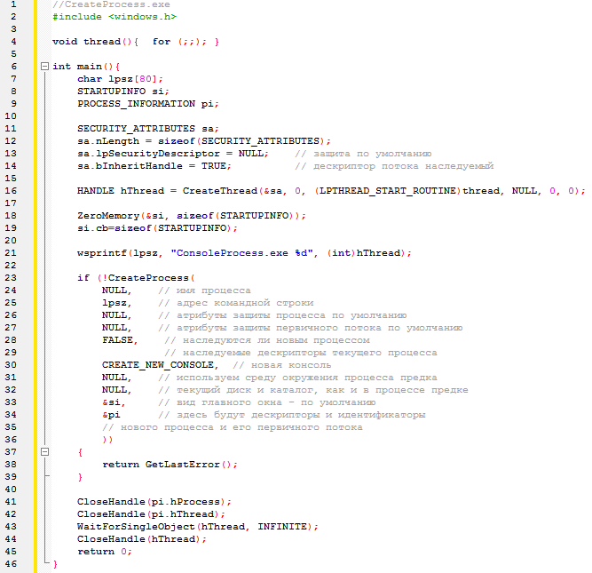592x573 pixels.
Task: Click line number 16 in the gutter
Action: point(12,191)
